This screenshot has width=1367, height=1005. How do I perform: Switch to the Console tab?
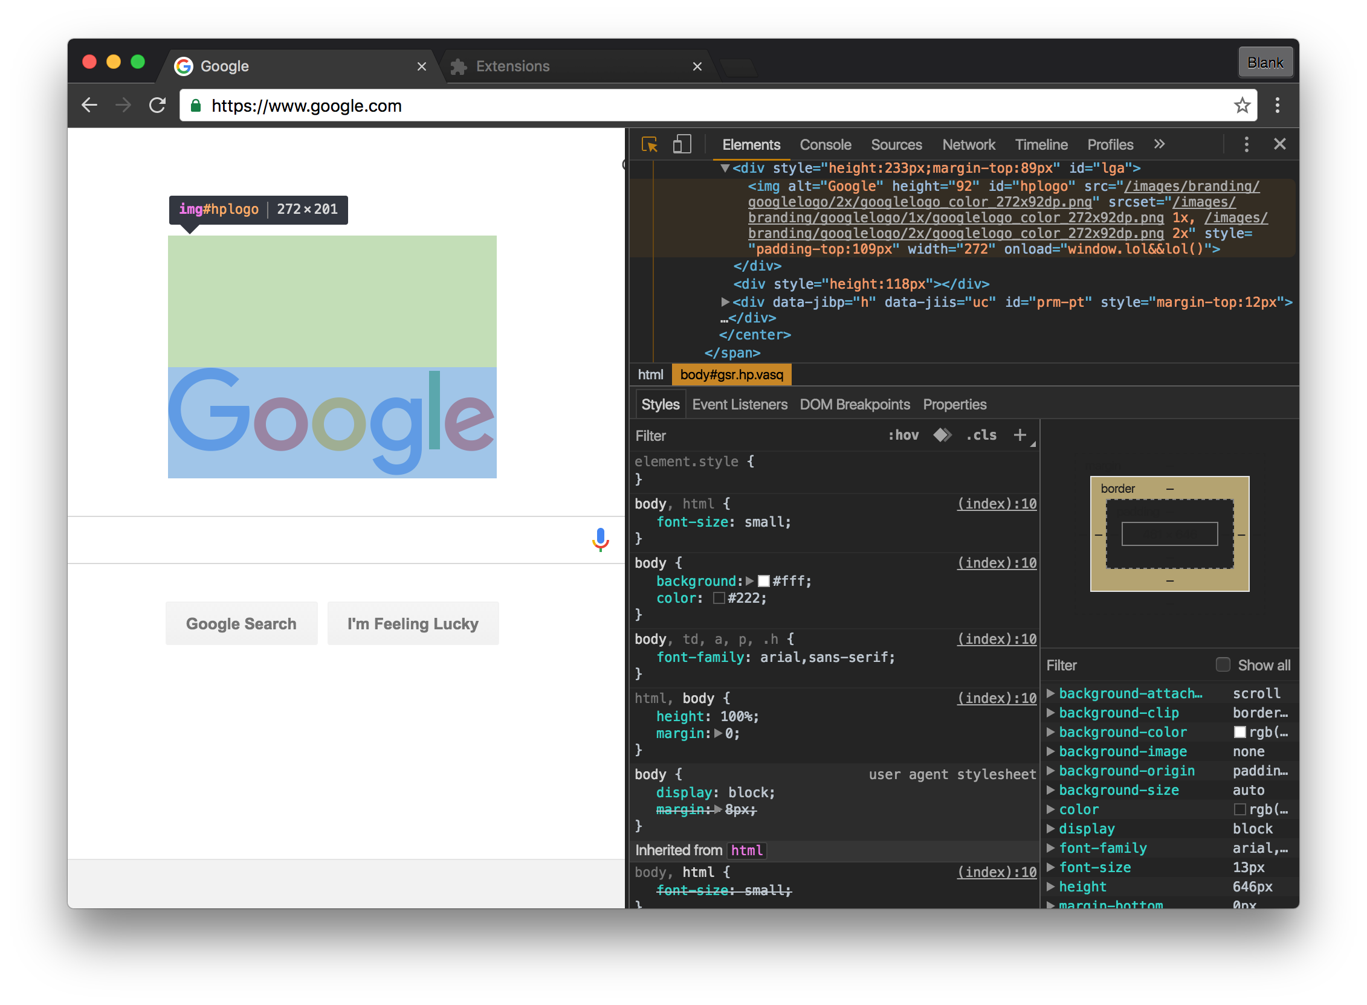[x=826, y=144]
